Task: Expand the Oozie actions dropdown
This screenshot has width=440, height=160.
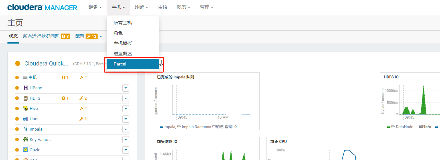Action: point(126,150)
